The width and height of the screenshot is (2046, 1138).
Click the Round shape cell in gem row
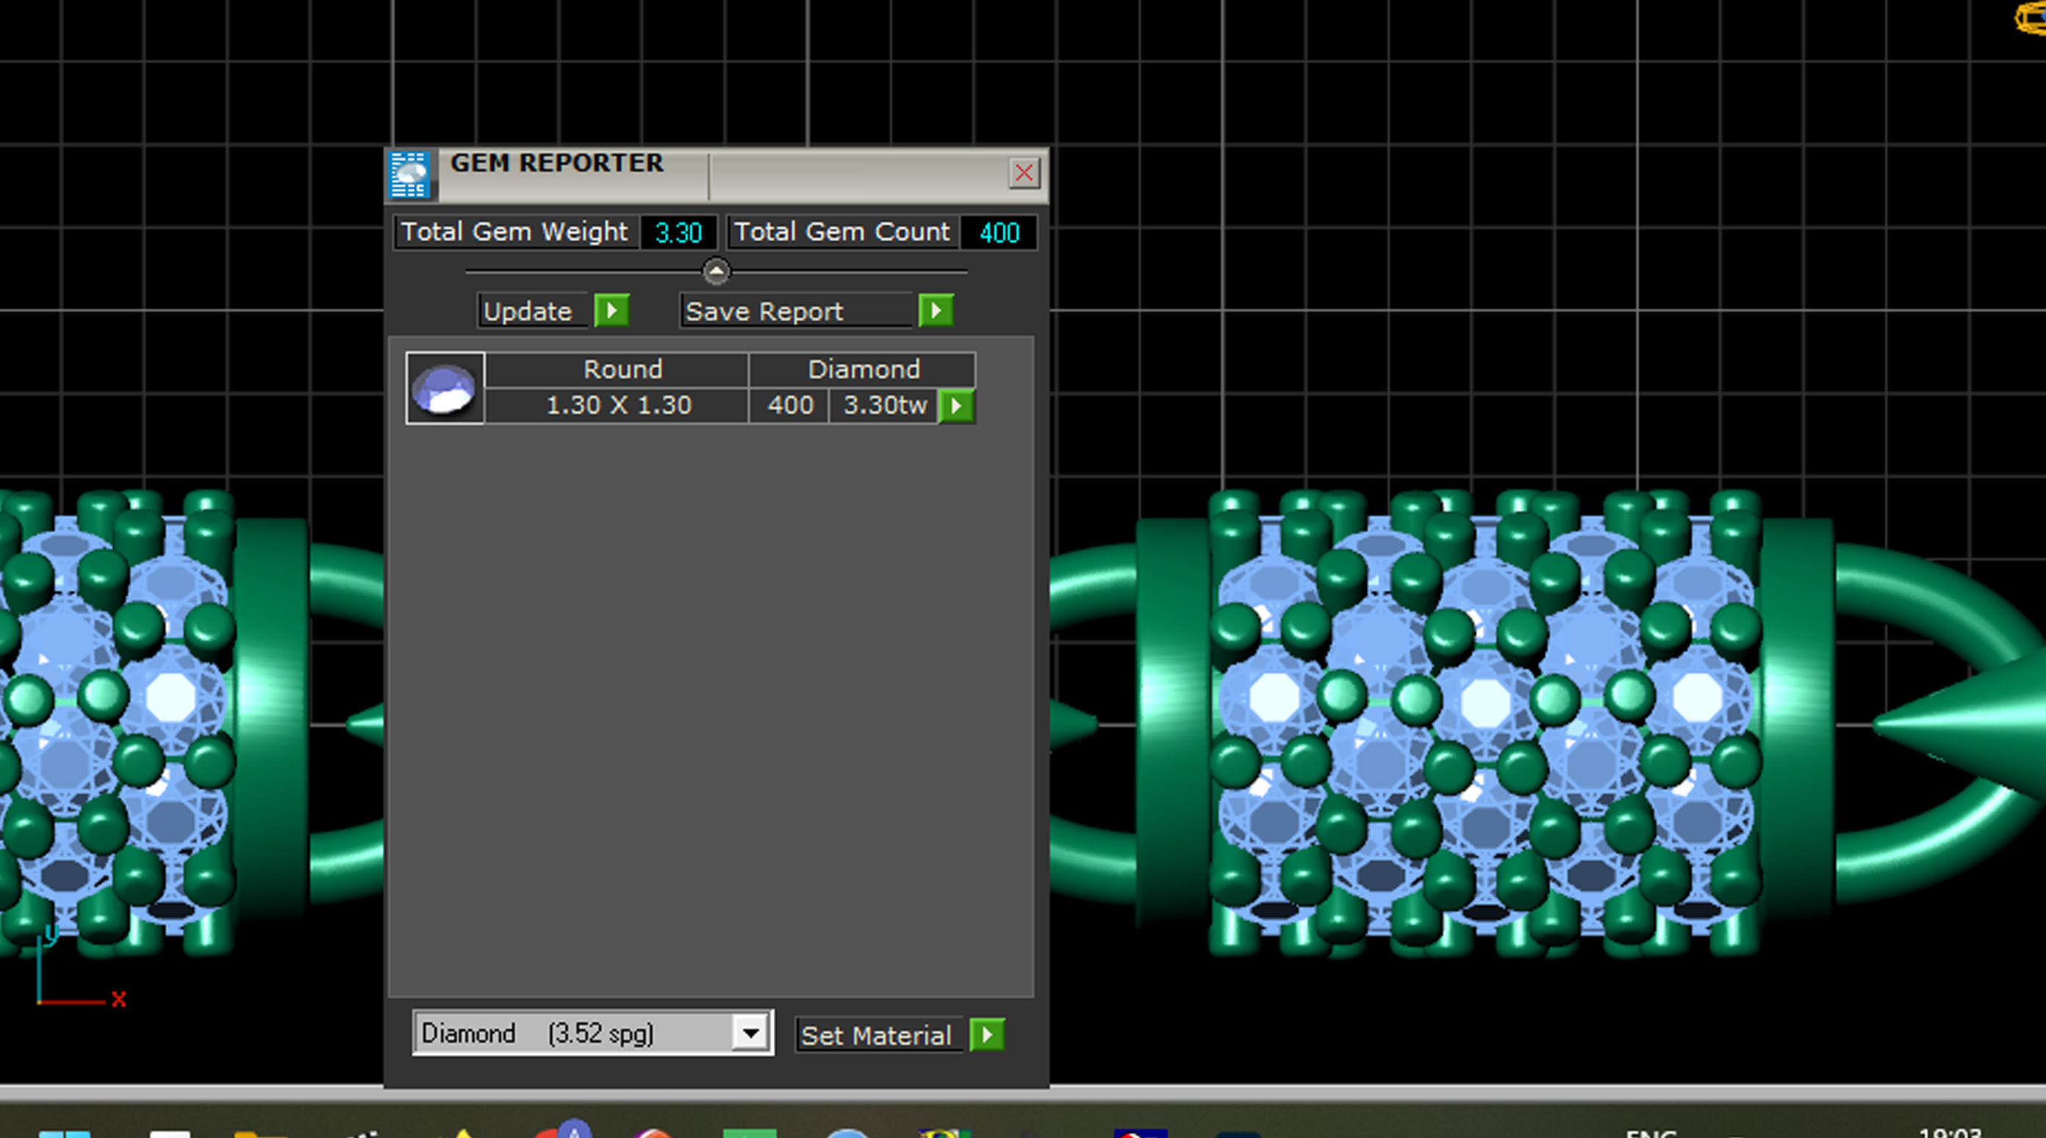pyautogui.click(x=622, y=370)
